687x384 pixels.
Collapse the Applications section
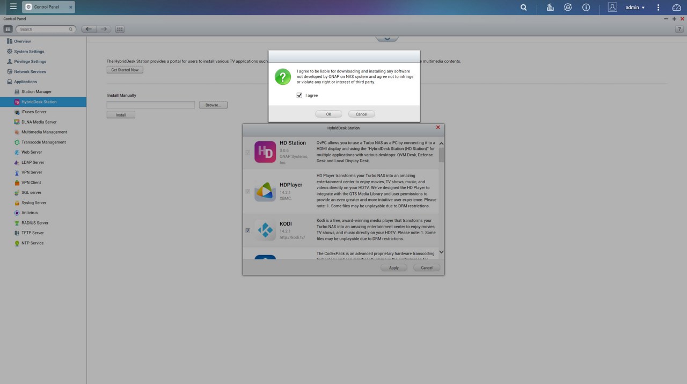pyautogui.click(x=25, y=82)
